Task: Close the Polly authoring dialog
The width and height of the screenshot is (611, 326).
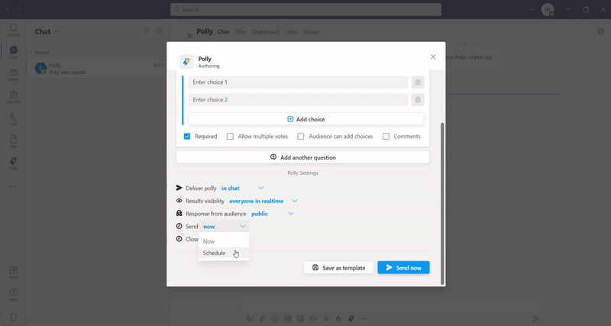Action: 433,56
